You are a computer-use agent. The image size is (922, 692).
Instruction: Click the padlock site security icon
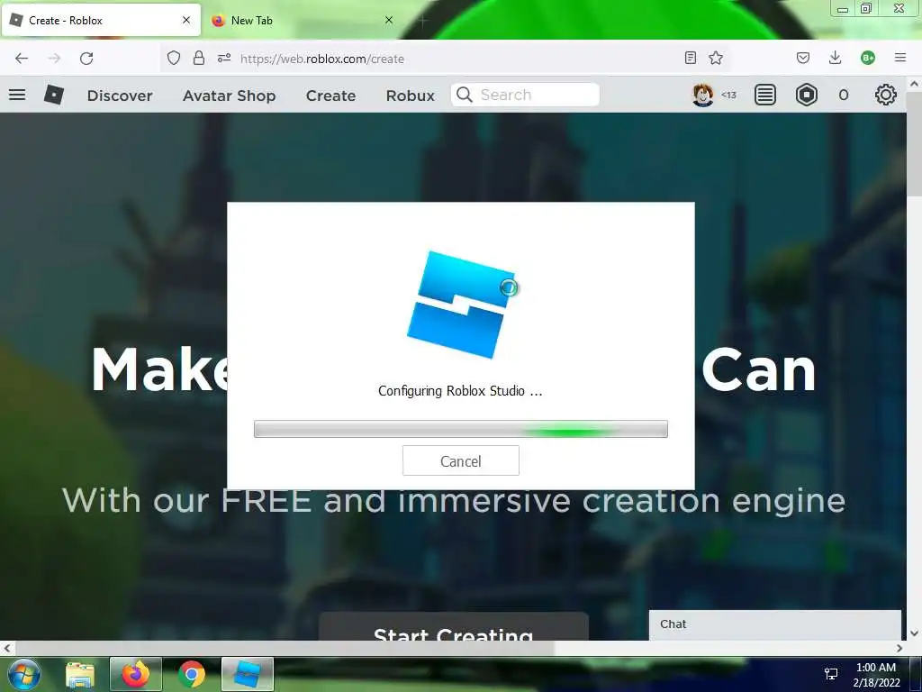(x=199, y=58)
